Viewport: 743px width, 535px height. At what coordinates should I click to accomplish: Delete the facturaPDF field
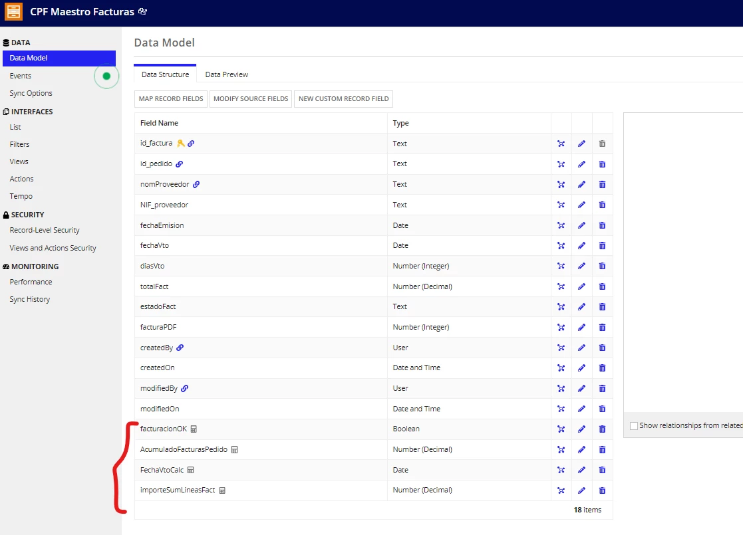tap(602, 327)
